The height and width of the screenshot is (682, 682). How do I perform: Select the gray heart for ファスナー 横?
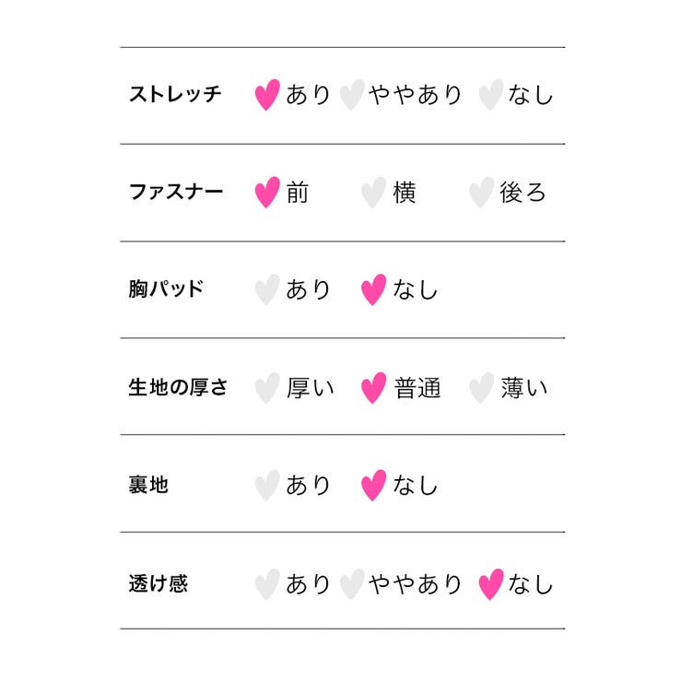(x=372, y=193)
